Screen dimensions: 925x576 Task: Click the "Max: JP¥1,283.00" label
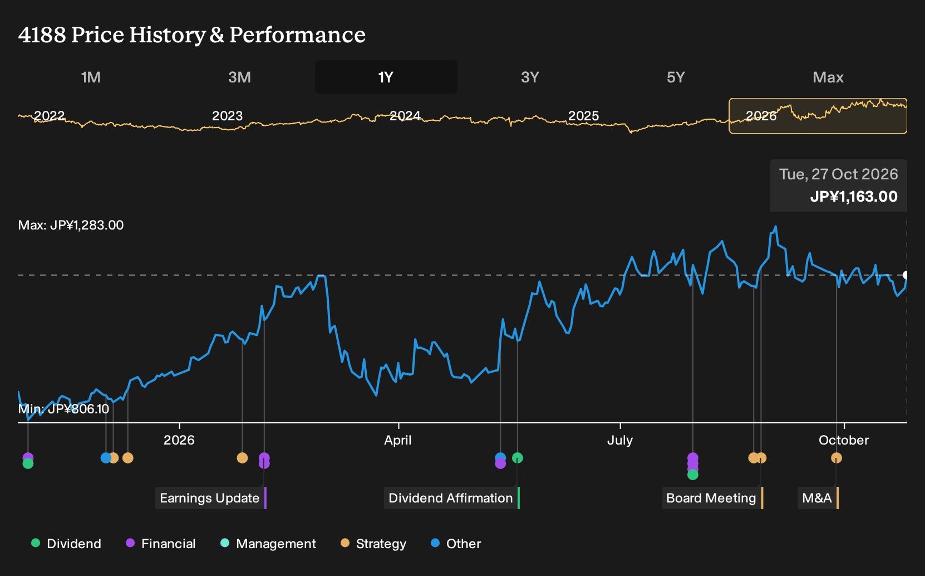[71, 225]
